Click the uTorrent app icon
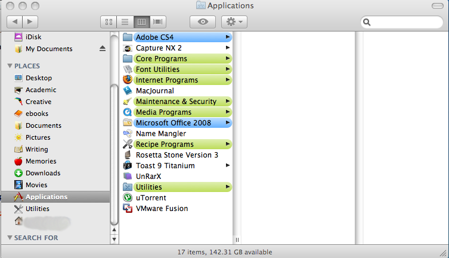 coord(128,198)
